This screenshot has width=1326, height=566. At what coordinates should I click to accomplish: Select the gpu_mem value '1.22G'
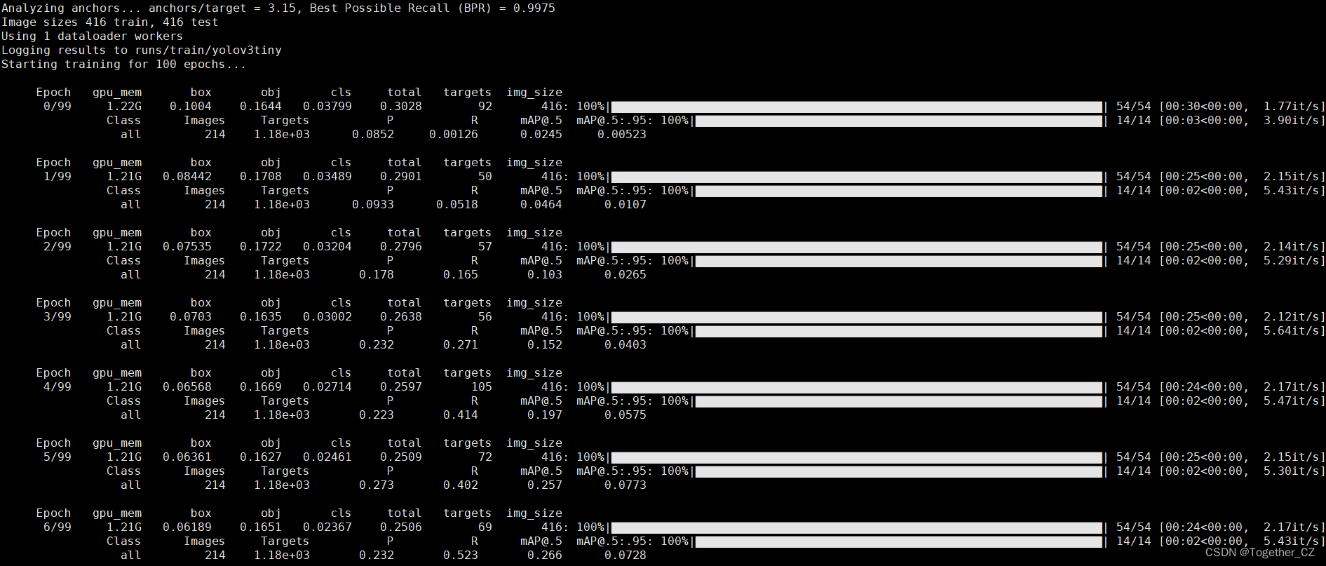click(x=124, y=107)
